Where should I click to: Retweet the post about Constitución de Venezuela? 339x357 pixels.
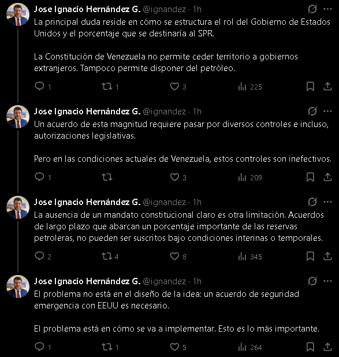pos(107,87)
